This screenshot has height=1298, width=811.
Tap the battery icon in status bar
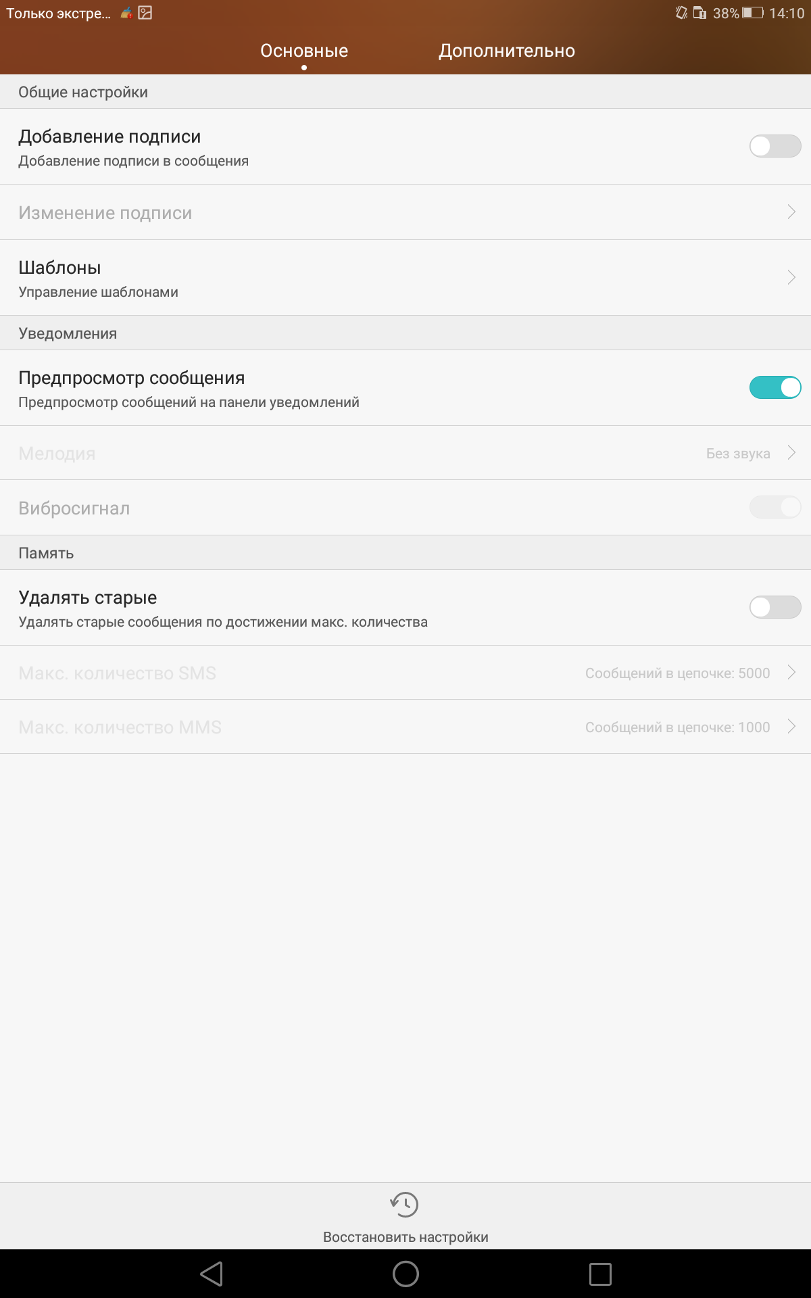tap(753, 13)
